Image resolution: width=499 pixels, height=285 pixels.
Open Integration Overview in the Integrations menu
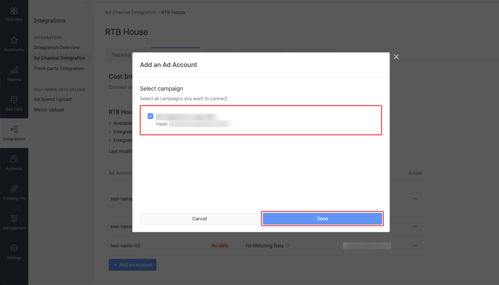[x=57, y=47]
